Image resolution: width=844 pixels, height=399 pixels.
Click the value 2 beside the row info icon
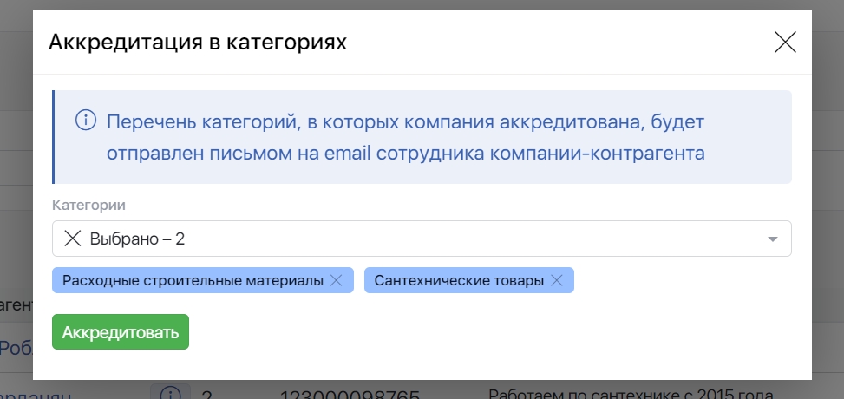pos(206,394)
